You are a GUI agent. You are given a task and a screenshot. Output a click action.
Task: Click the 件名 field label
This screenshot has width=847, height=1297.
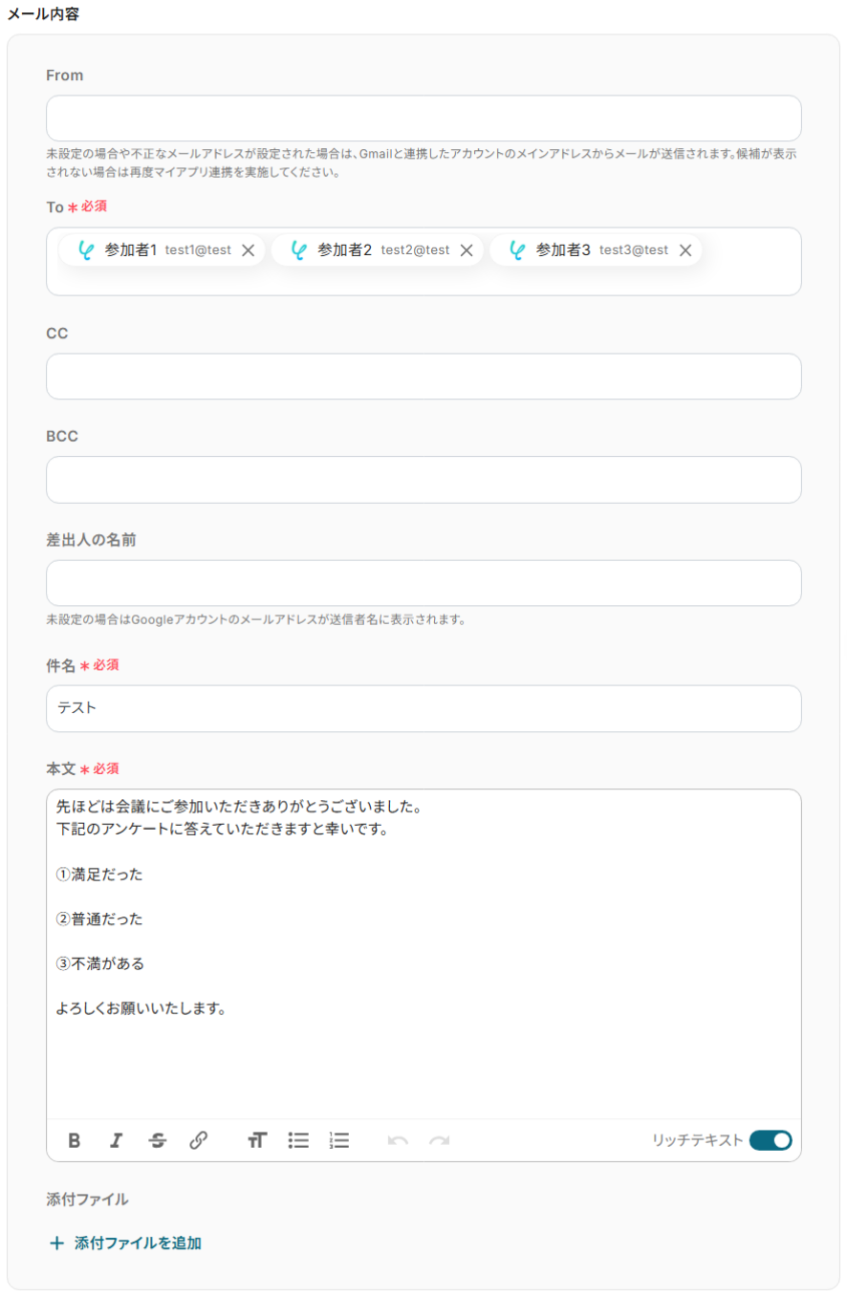point(60,665)
